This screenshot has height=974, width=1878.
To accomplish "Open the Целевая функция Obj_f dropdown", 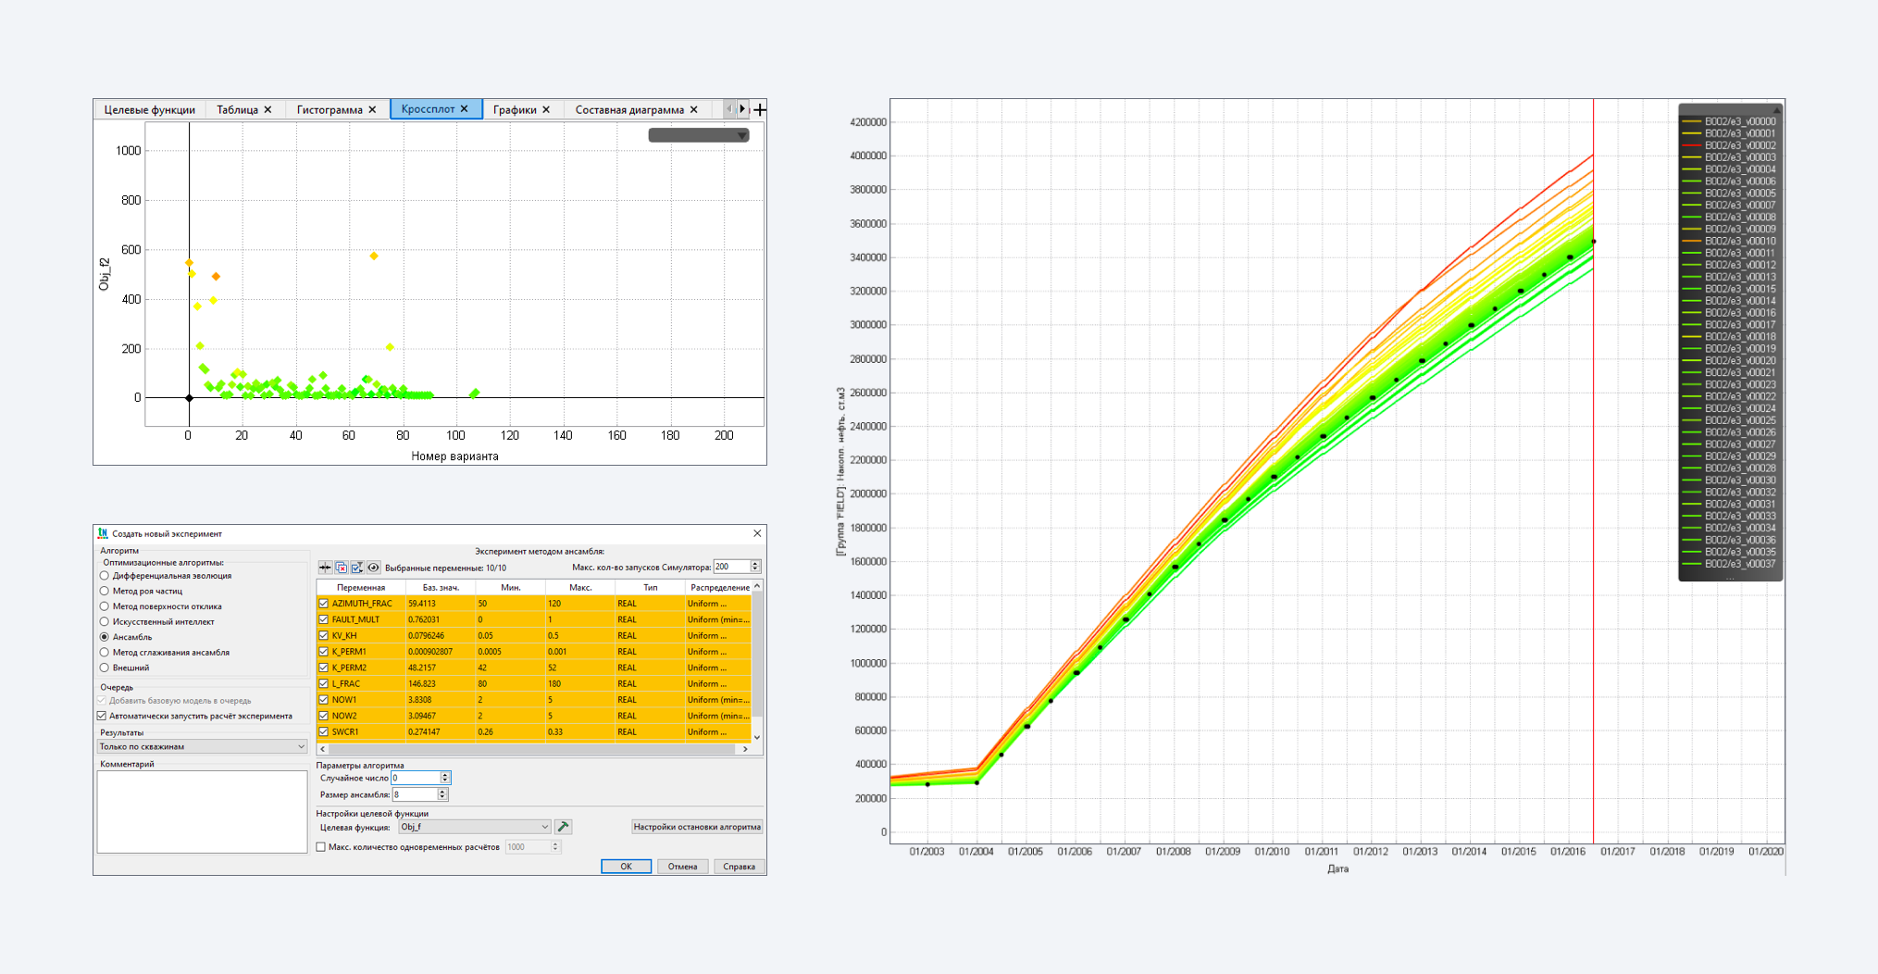I will 474,827.
